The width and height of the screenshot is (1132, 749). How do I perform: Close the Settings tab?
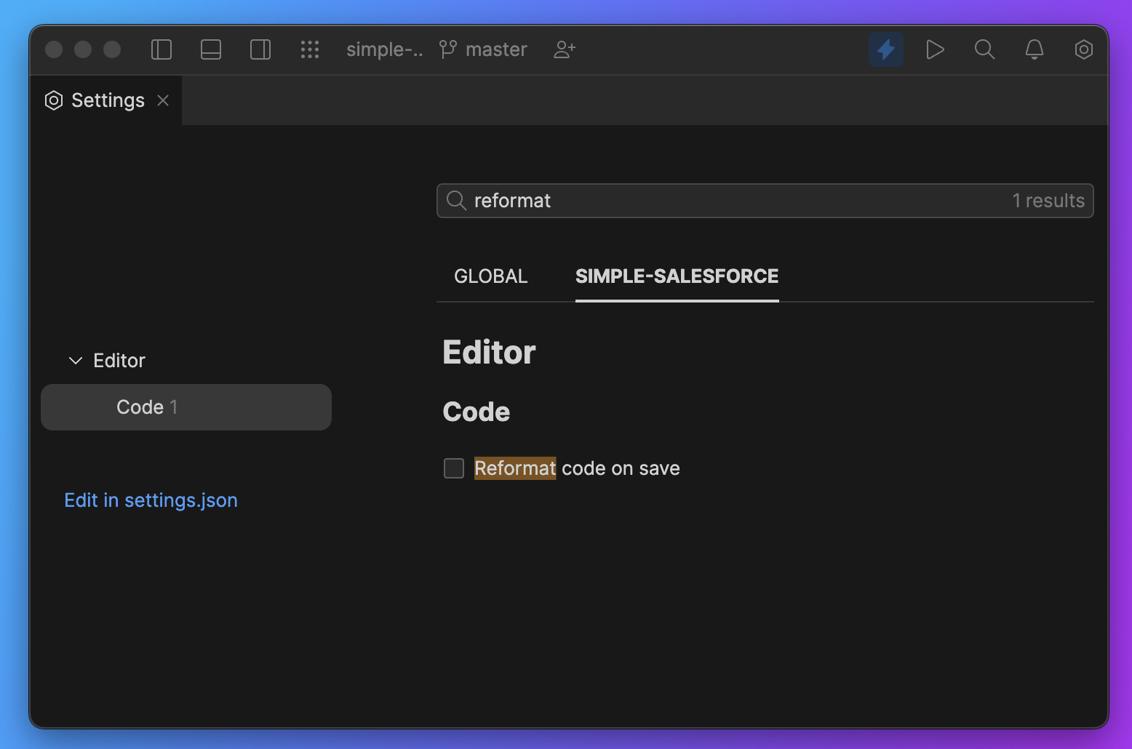click(163, 100)
